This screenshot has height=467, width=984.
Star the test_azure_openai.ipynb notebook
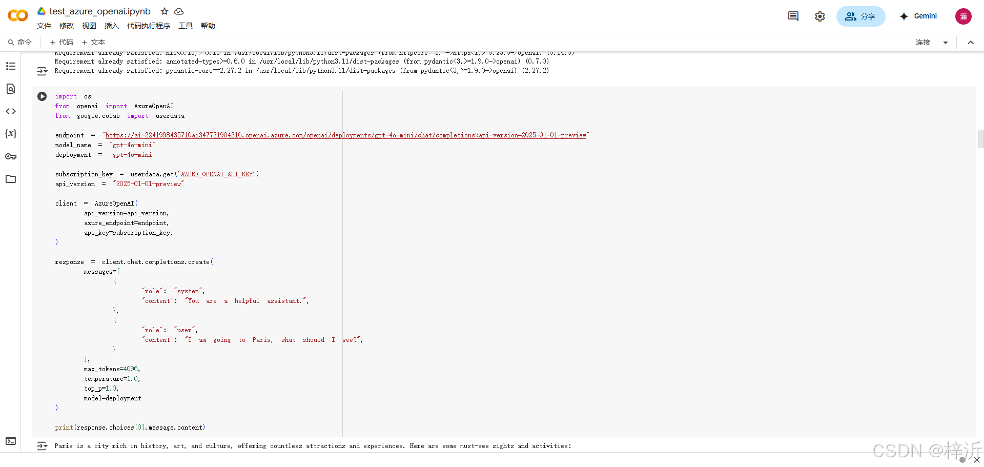point(165,11)
